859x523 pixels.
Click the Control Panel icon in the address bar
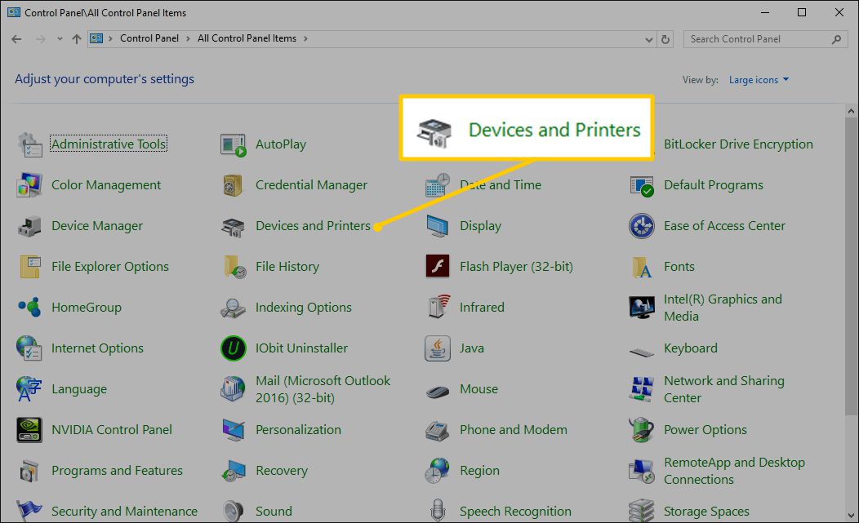click(x=96, y=38)
